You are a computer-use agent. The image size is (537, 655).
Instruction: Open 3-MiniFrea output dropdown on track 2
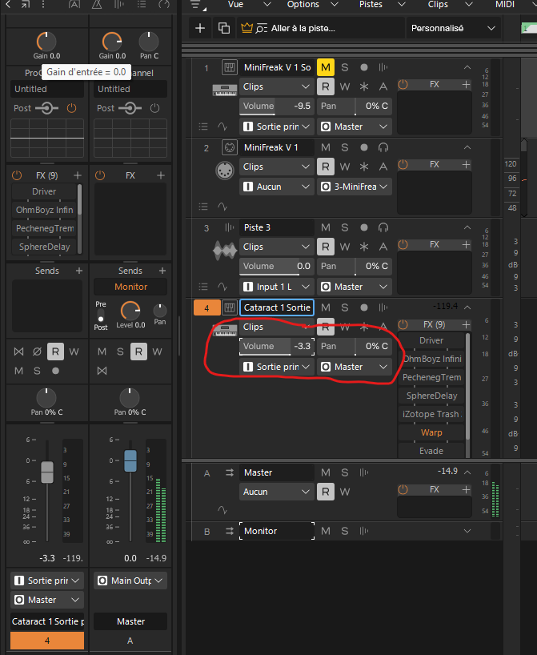(355, 187)
